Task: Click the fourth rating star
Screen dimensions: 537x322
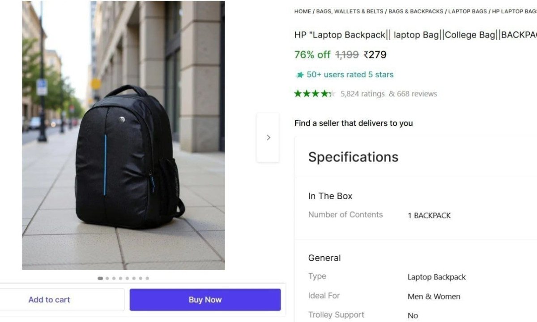Action: coord(324,94)
